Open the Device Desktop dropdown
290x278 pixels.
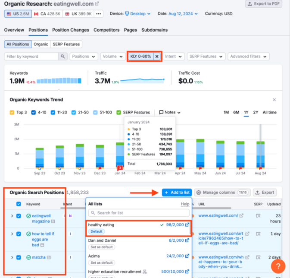[x=138, y=14]
